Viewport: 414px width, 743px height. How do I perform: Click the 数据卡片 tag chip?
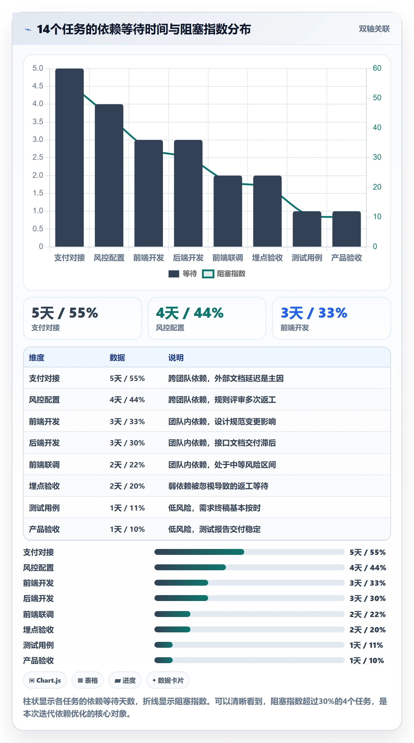click(x=168, y=680)
